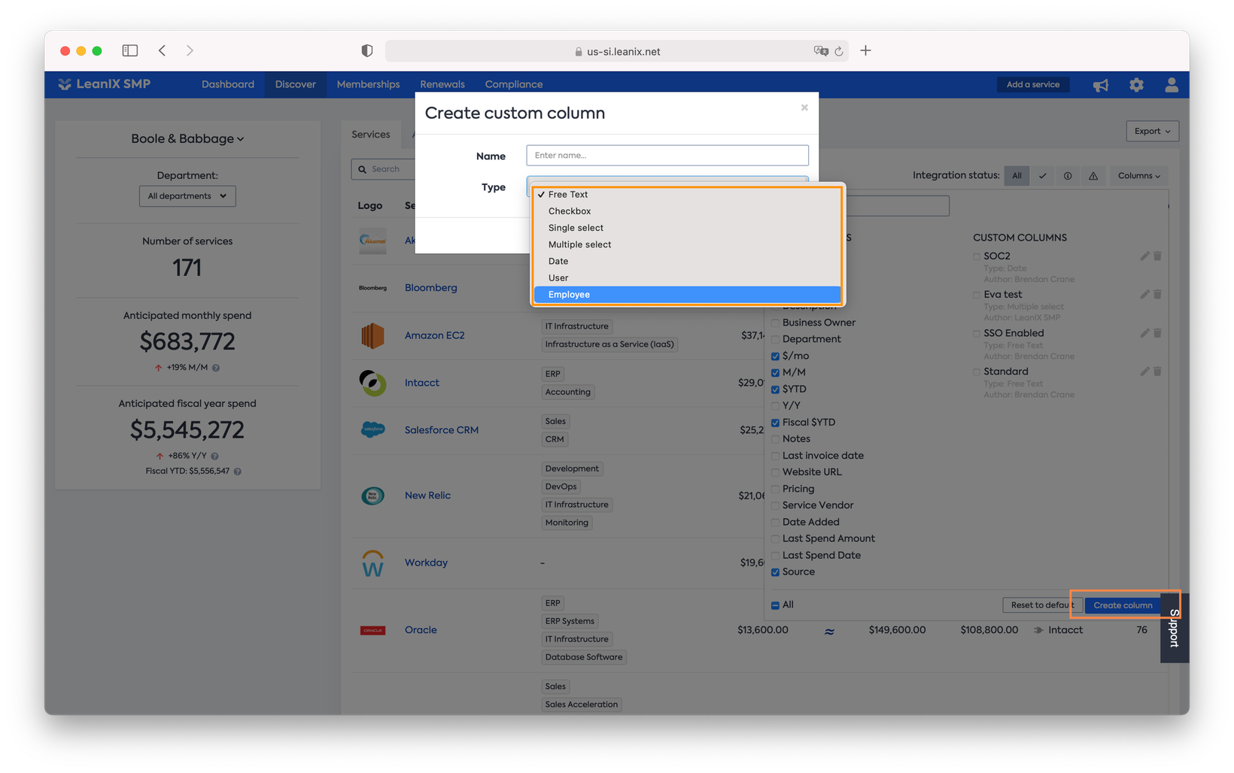1234x773 pixels.
Task: Uncheck the Fiscal $YTD column checkbox
Action: (x=775, y=423)
